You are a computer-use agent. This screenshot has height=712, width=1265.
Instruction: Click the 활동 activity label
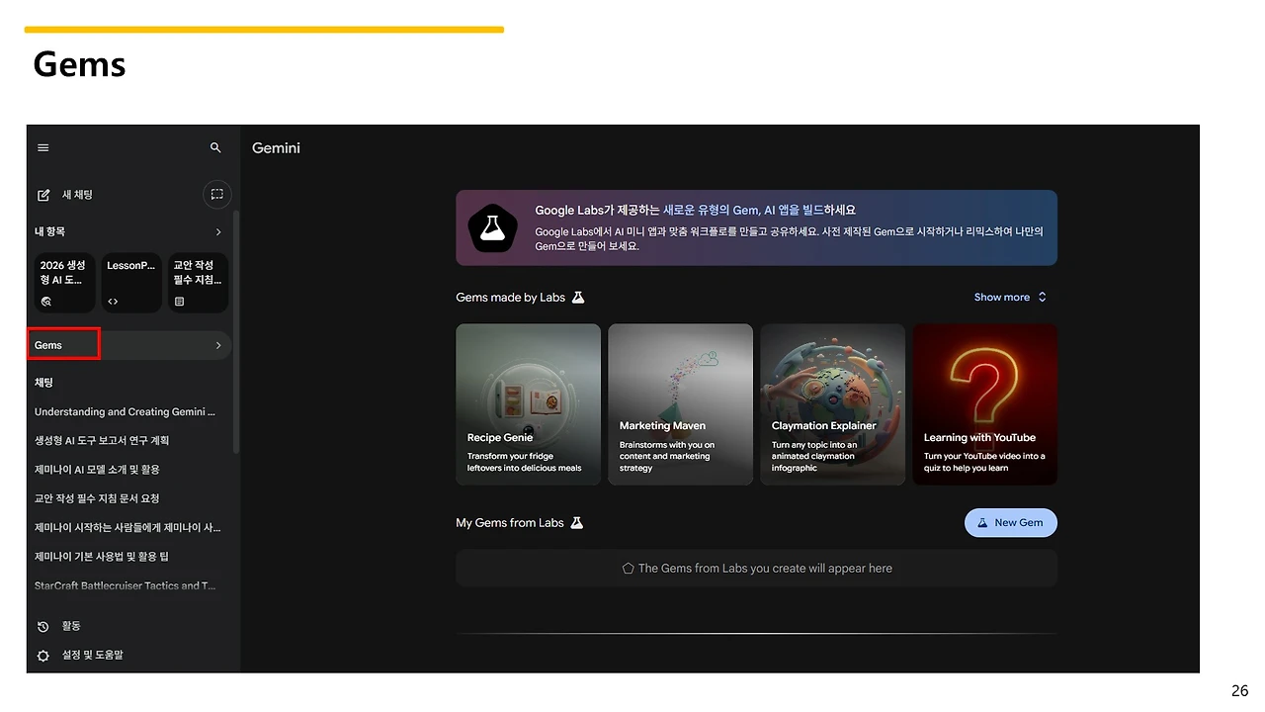(71, 626)
